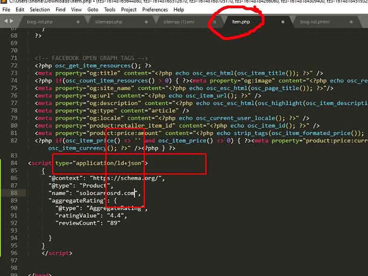The image size is (368, 276).
Task: Click osc_item_title() on line 73
Action: point(264,73)
